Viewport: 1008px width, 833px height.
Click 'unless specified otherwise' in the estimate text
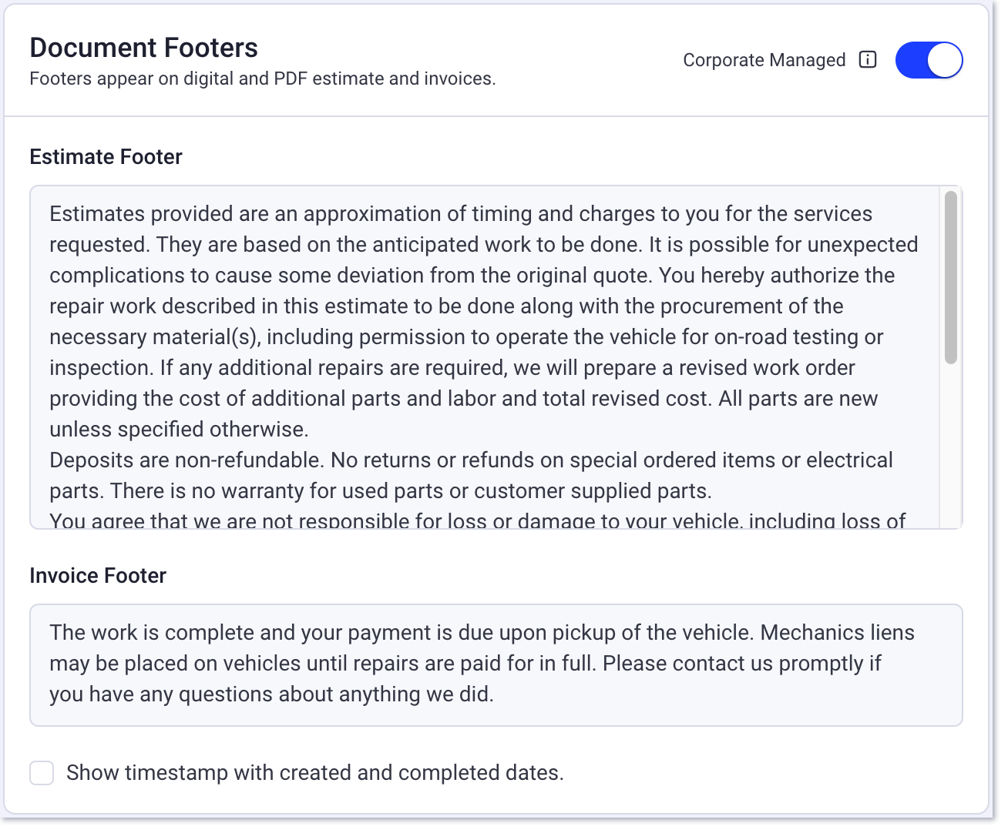179,430
